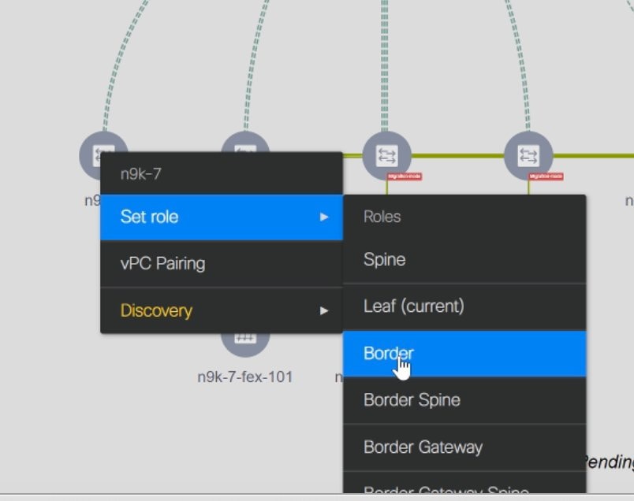Click the n9k-7-fex-101 FEX node icon

pos(245,345)
